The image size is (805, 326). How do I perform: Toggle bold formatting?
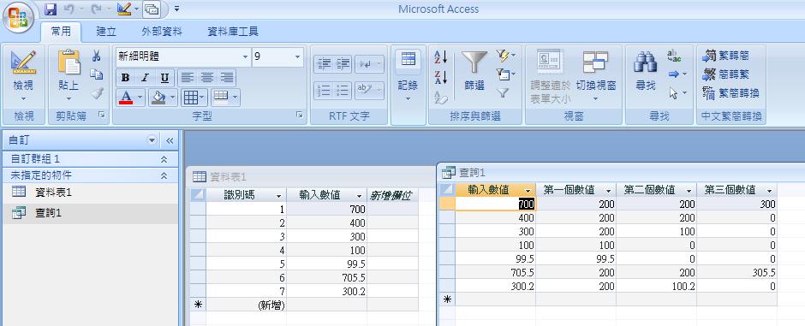125,78
